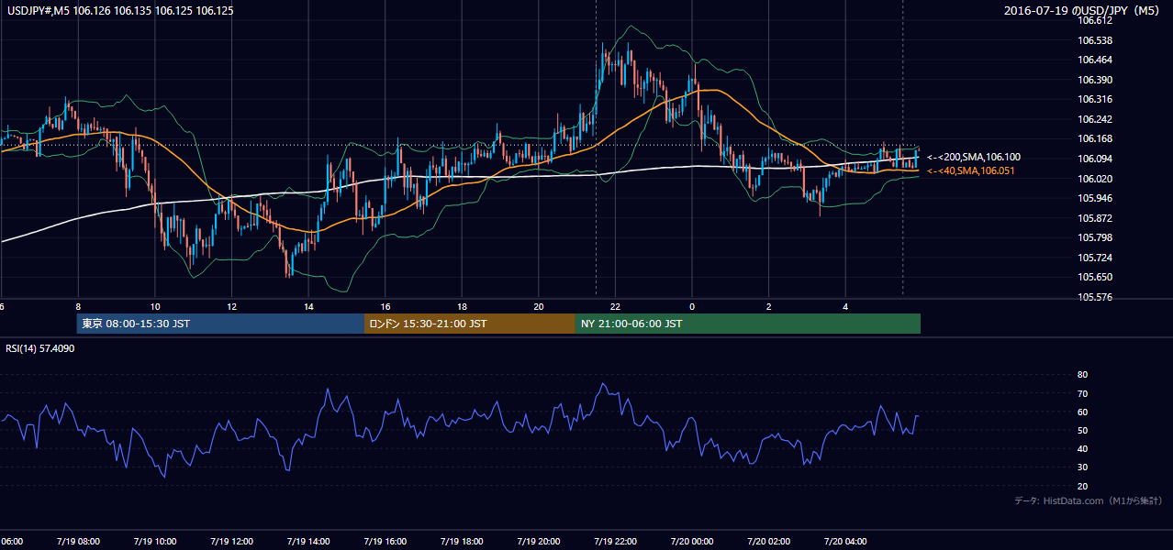Screen dimensions: 1173x550
Task: Click price level 106.242 on axis
Action: point(1095,119)
